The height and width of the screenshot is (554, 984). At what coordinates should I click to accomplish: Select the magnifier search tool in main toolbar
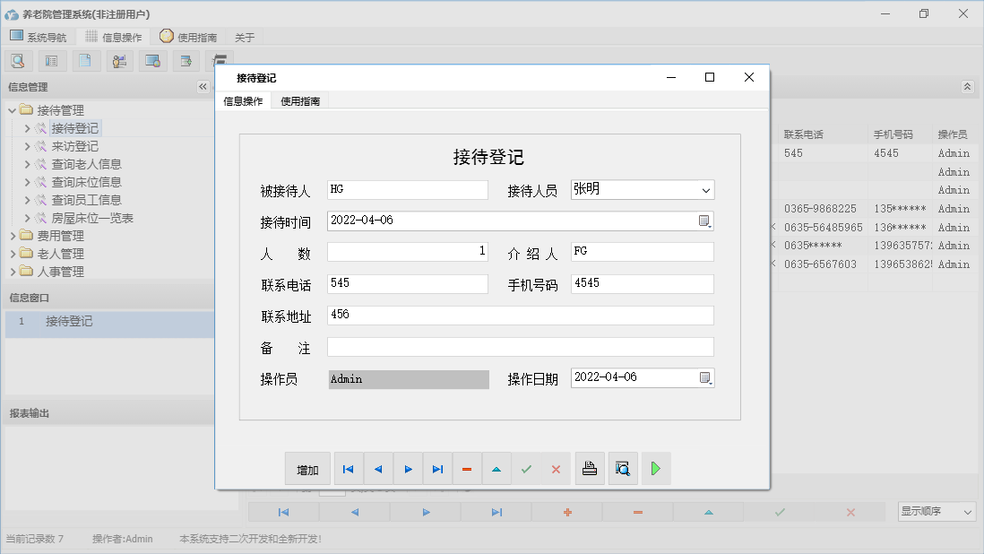click(18, 60)
